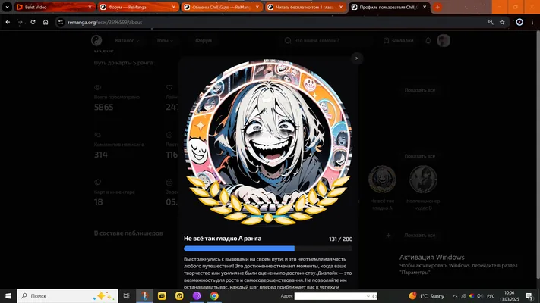The height and width of the screenshot is (303, 540).
Task: Open new tab with plus button
Action: (437, 7)
